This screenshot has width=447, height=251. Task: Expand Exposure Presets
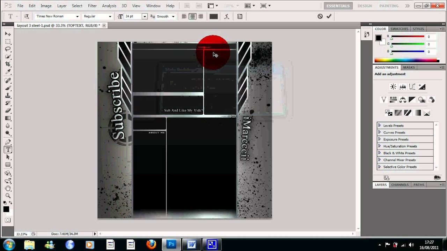(380, 139)
